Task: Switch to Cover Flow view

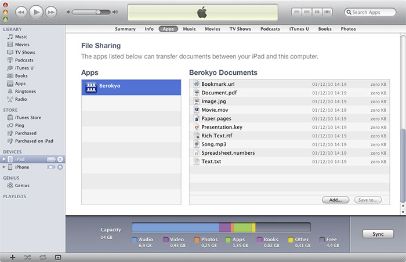Action: coord(327,12)
